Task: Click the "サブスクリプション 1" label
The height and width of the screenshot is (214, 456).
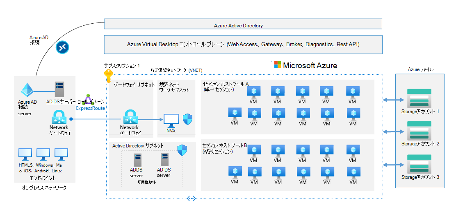Action: pyautogui.click(x=122, y=66)
